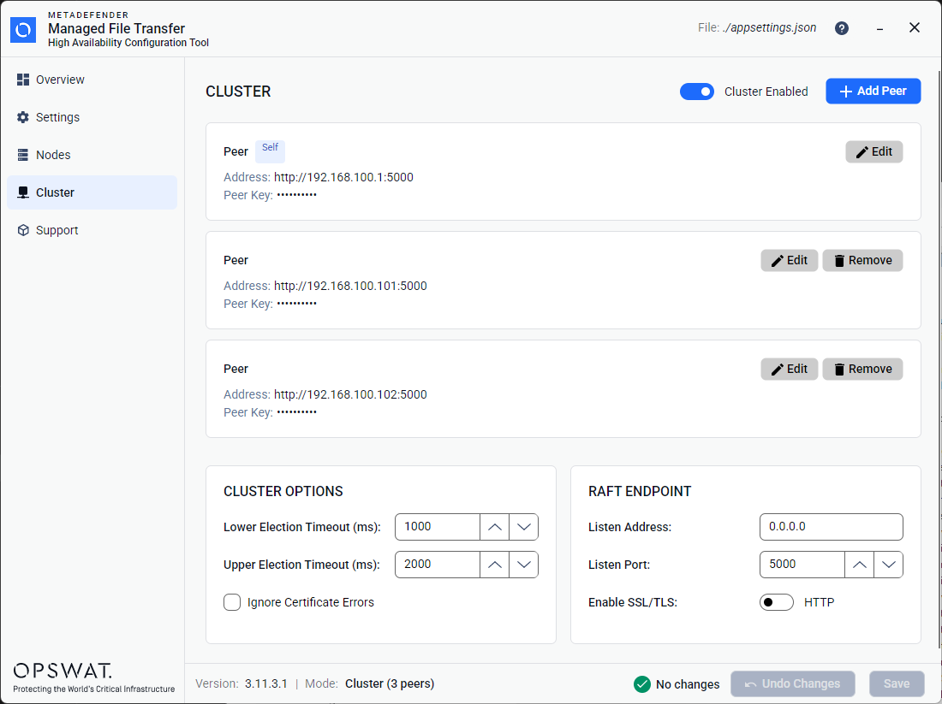Disable the Cluster Enabled switch
The height and width of the screenshot is (704, 942).
pos(697,92)
